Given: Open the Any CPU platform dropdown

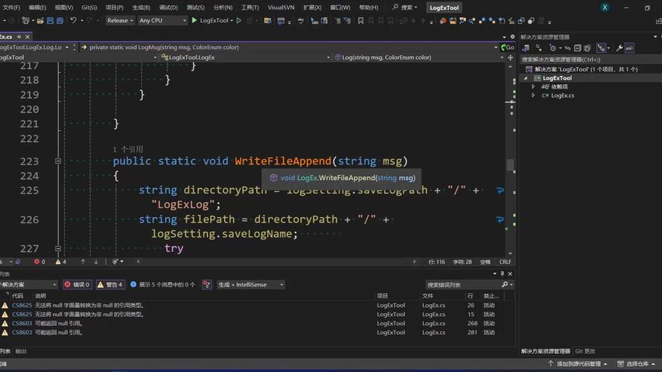Looking at the screenshot, I should tap(162, 20).
